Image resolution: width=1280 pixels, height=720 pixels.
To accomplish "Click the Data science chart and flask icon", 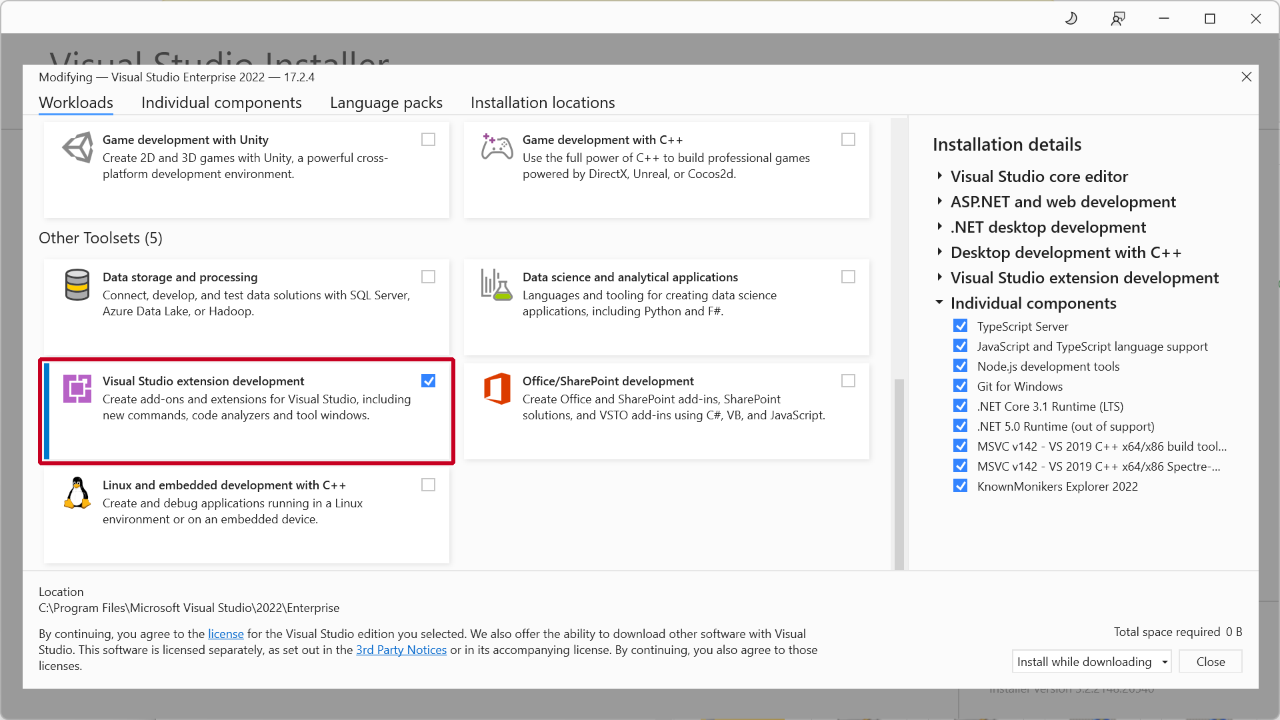I will (497, 285).
